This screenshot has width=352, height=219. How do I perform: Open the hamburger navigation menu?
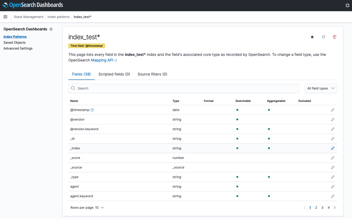click(5, 17)
